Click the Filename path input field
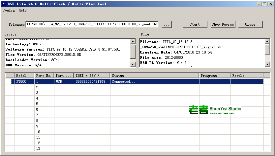The image size is (275, 156). (92, 24)
